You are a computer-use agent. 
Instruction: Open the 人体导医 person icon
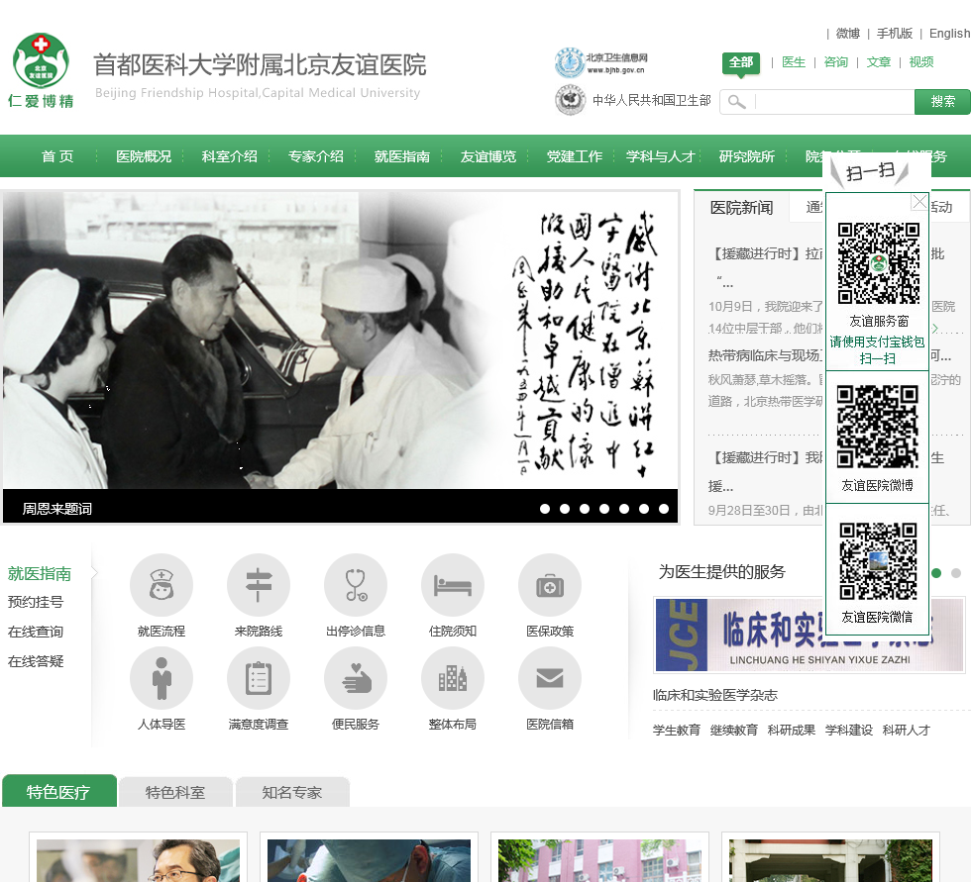coord(161,678)
